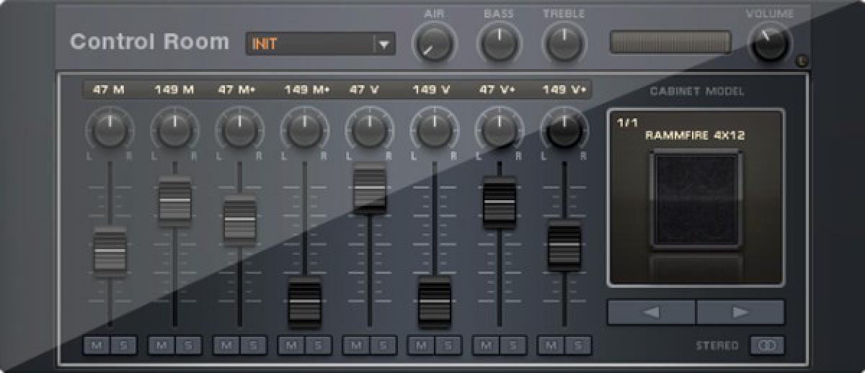The image size is (865, 373).
Task: Solo the 149 M microphone channel
Action: point(187,346)
